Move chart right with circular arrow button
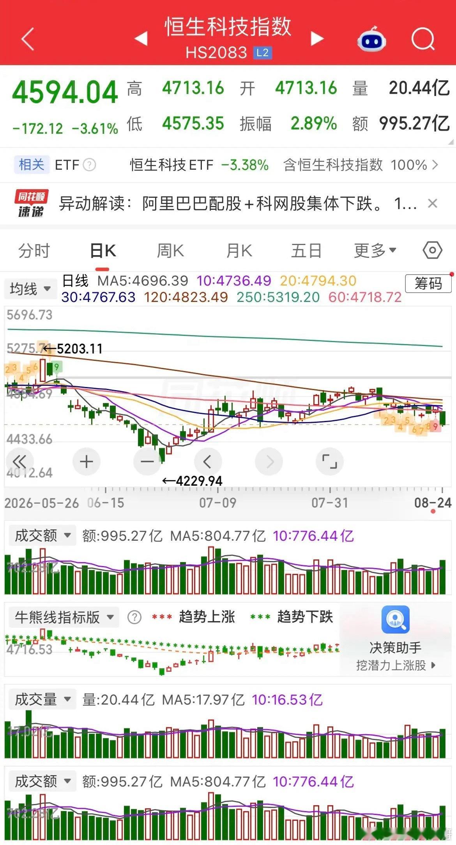The height and width of the screenshot is (845, 456). 269,462
